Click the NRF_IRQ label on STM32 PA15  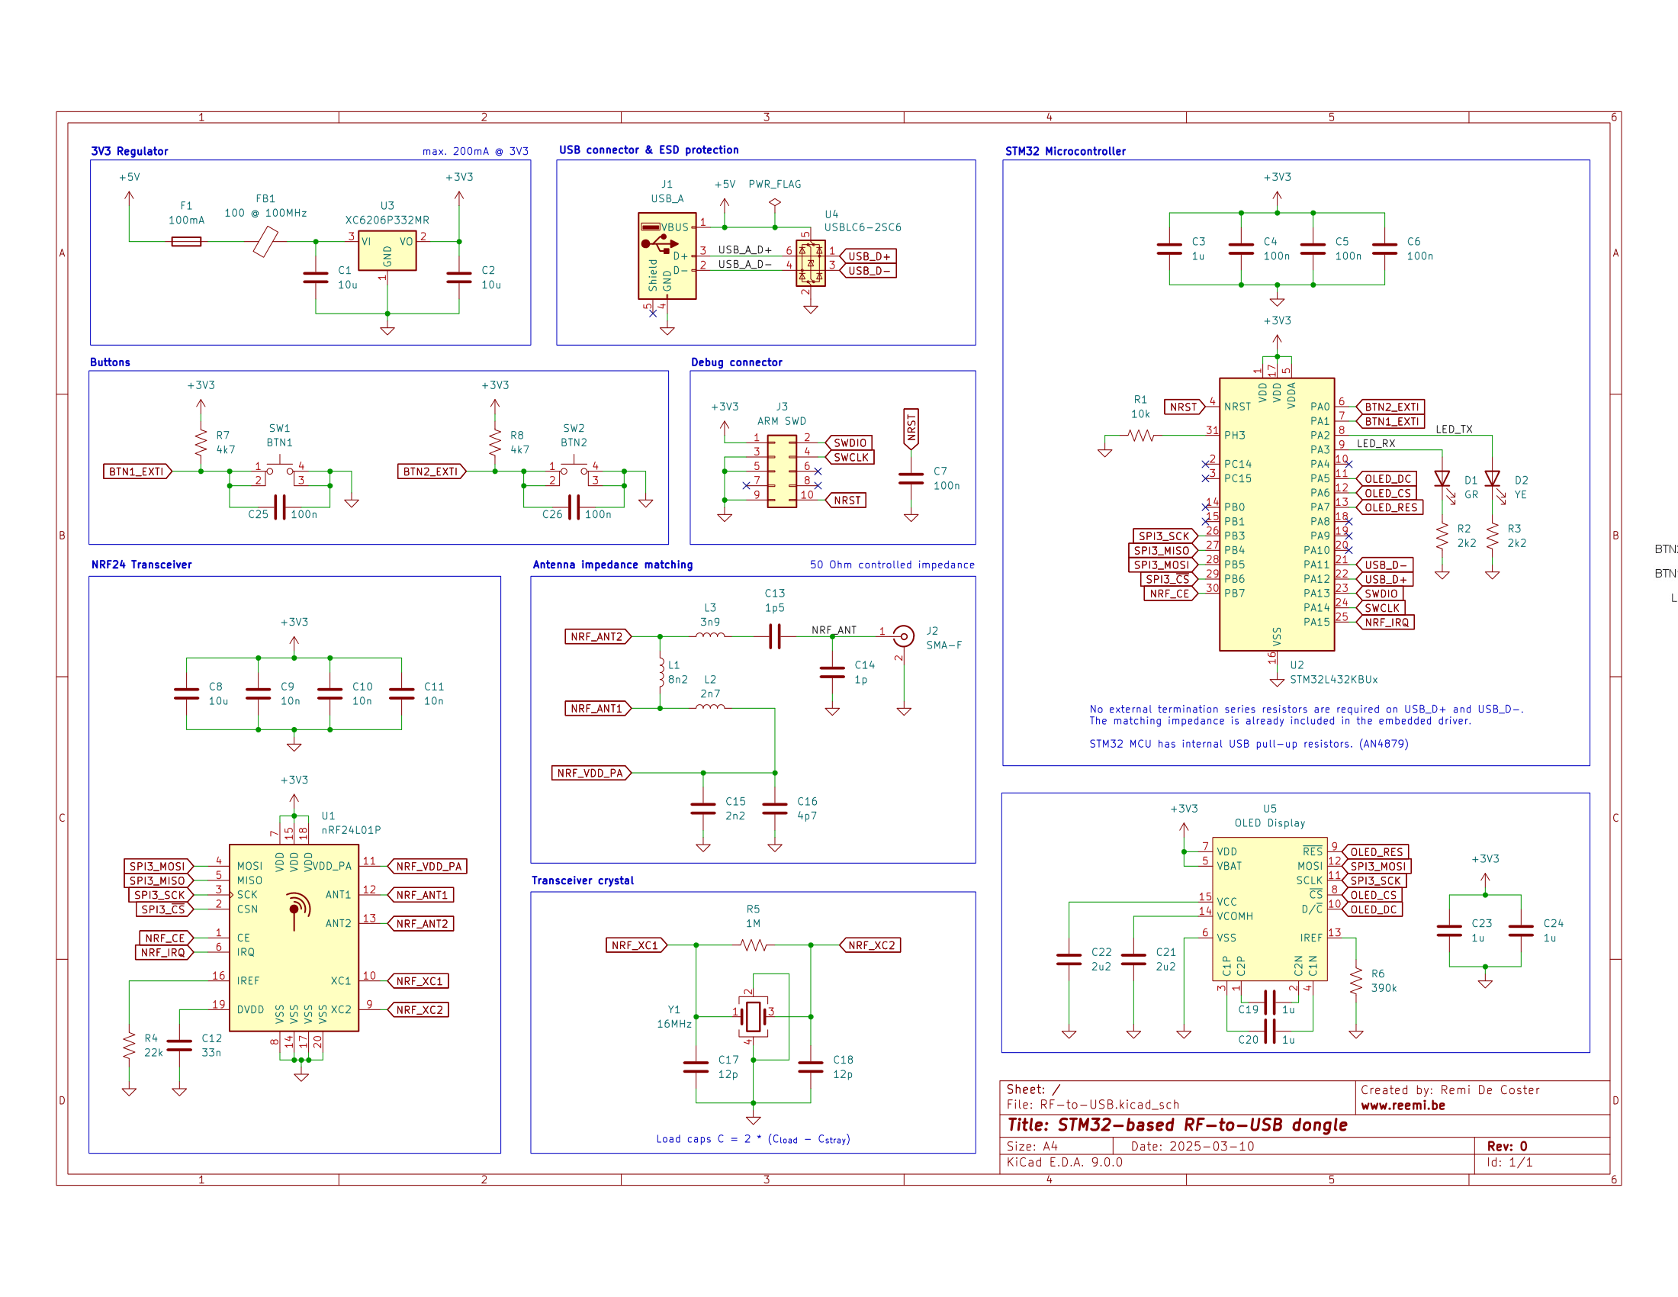click(1386, 623)
